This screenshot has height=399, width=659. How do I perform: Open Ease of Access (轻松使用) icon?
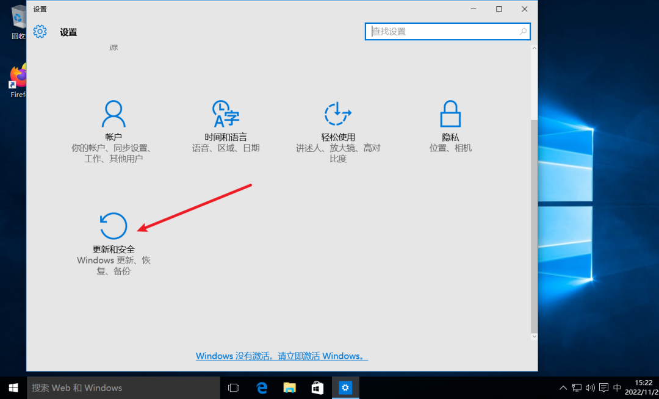[338, 113]
